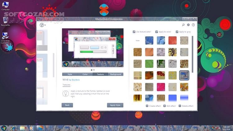Image resolution: width=233 pixels, height=131 pixels.
Task: Select the highlighted blue splatter texture
Action: [184, 75]
